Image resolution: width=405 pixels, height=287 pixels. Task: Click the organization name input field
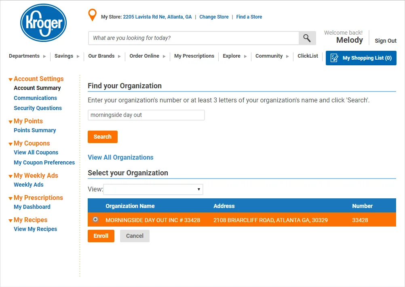pos(146,115)
